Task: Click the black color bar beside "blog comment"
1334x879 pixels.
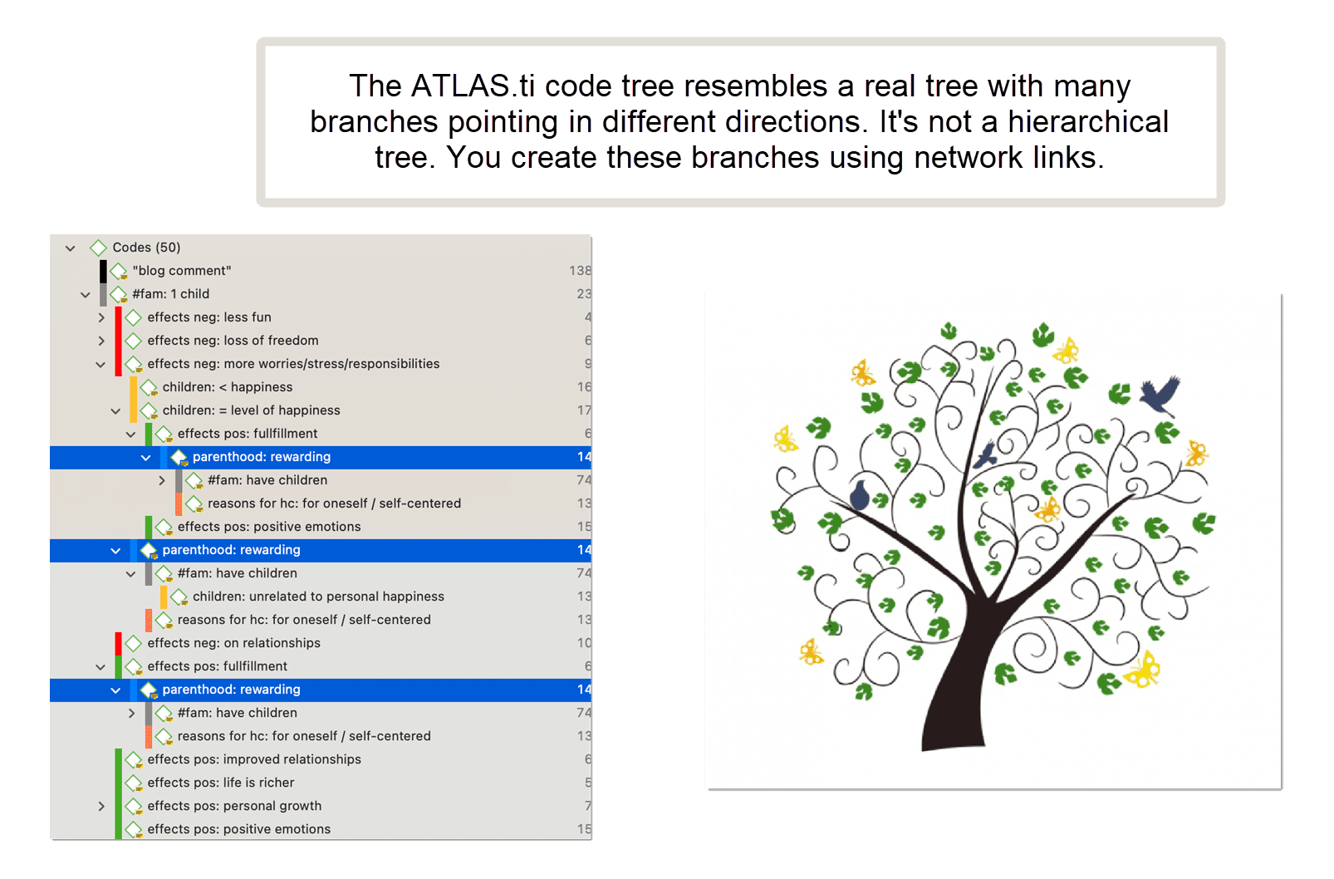Action: tap(104, 271)
